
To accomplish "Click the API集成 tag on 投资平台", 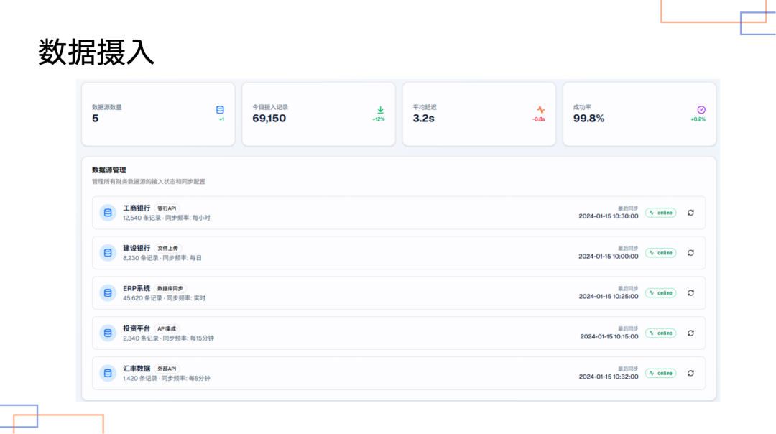I will [167, 329].
